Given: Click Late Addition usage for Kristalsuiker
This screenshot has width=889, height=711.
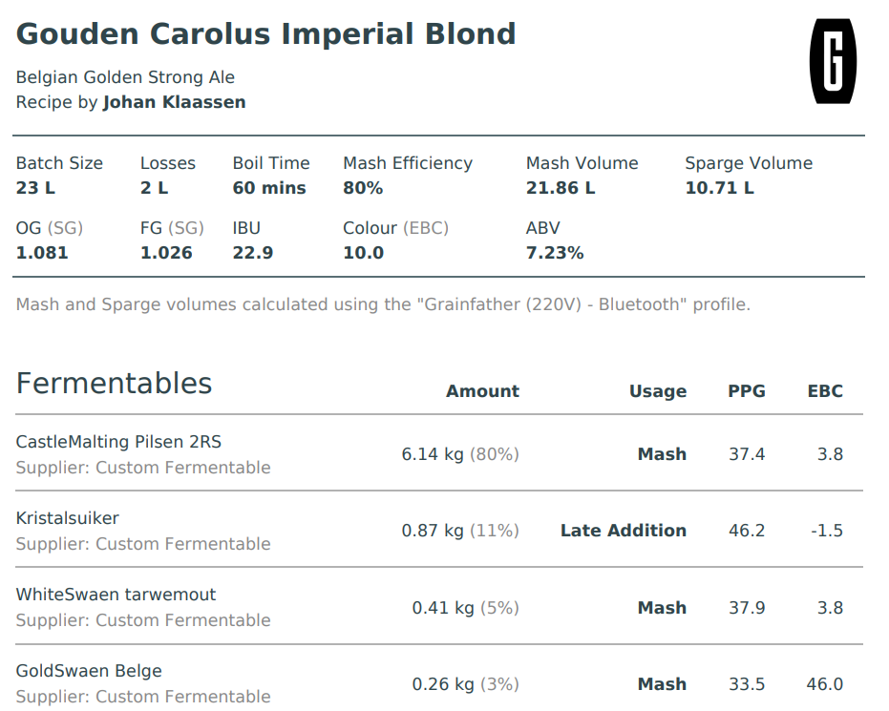Looking at the screenshot, I should pyautogui.click(x=624, y=531).
